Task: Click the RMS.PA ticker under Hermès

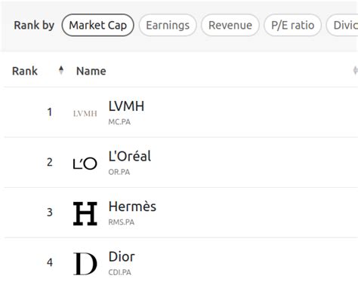Action: pos(122,222)
